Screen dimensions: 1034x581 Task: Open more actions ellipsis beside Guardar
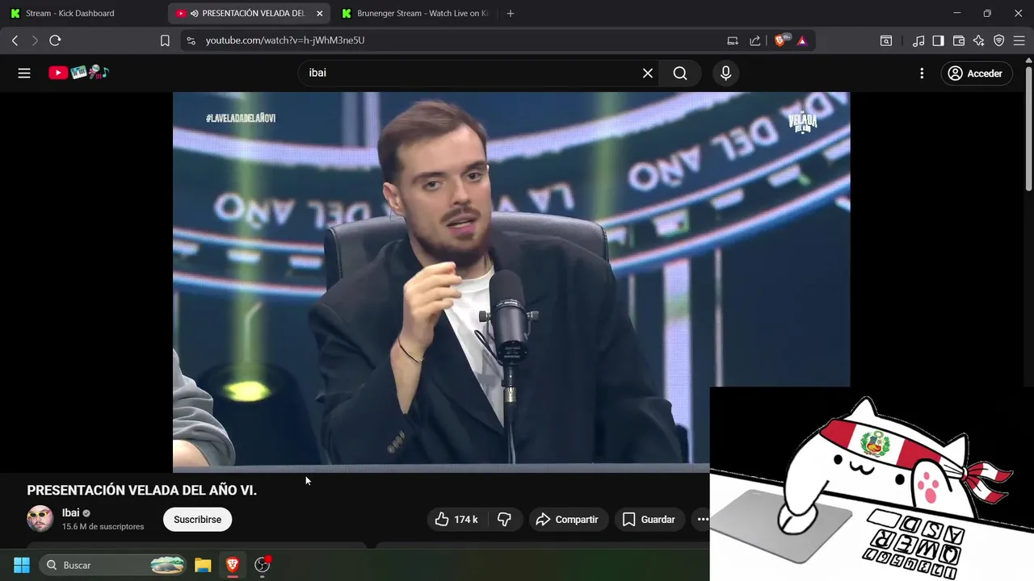pyautogui.click(x=701, y=519)
